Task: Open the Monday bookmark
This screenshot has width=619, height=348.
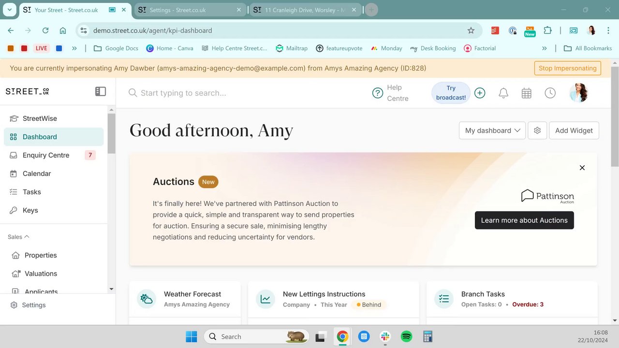Action: click(x=386, y=48)
